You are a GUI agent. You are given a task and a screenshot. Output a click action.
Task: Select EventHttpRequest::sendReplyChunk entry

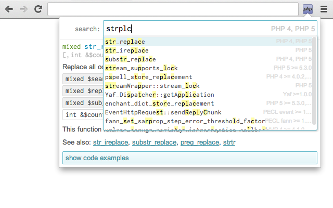(x=208, y=112)
